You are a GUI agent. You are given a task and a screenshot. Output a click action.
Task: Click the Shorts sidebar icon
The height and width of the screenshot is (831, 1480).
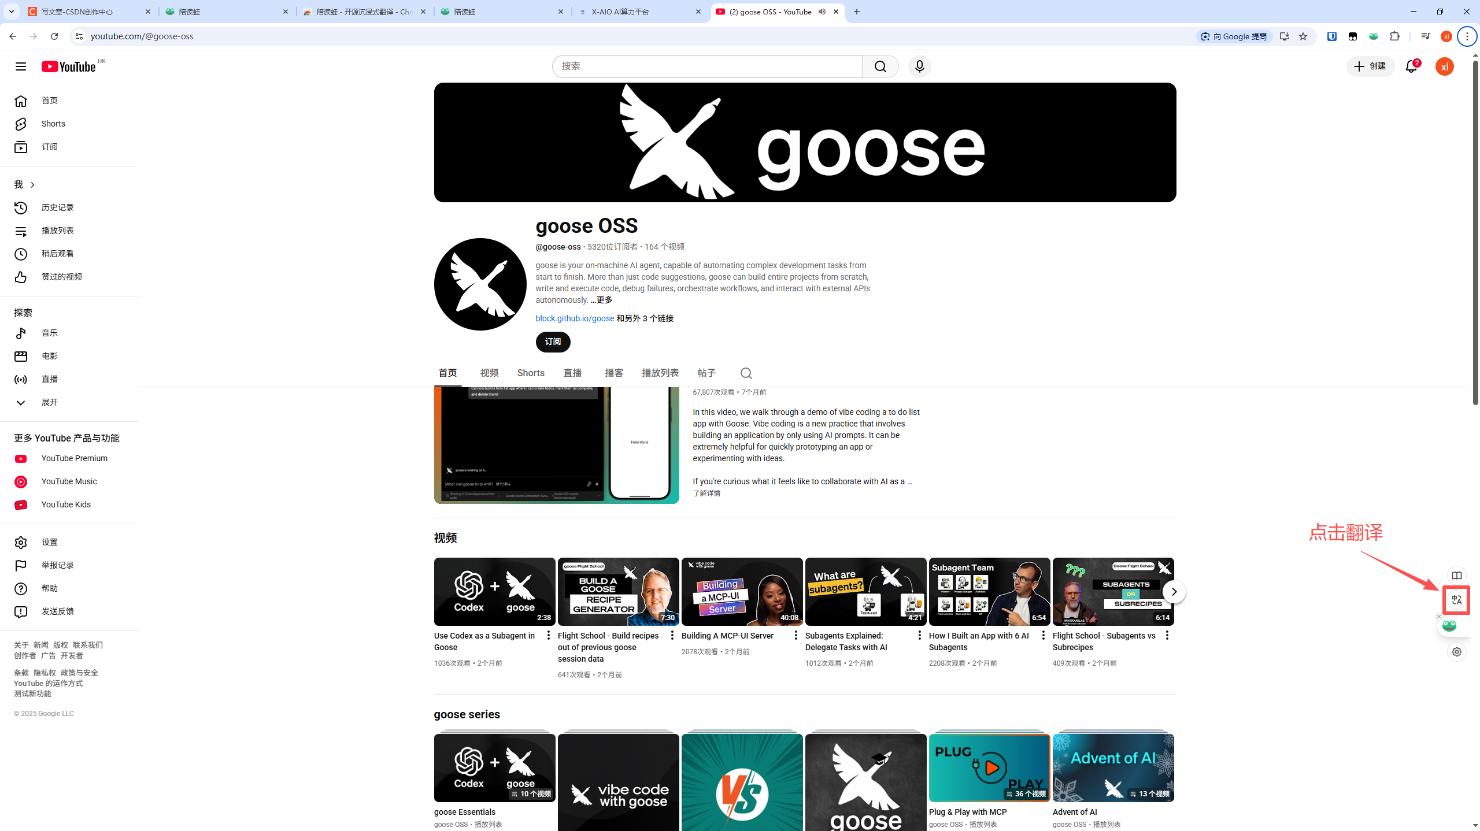point(21,124)
